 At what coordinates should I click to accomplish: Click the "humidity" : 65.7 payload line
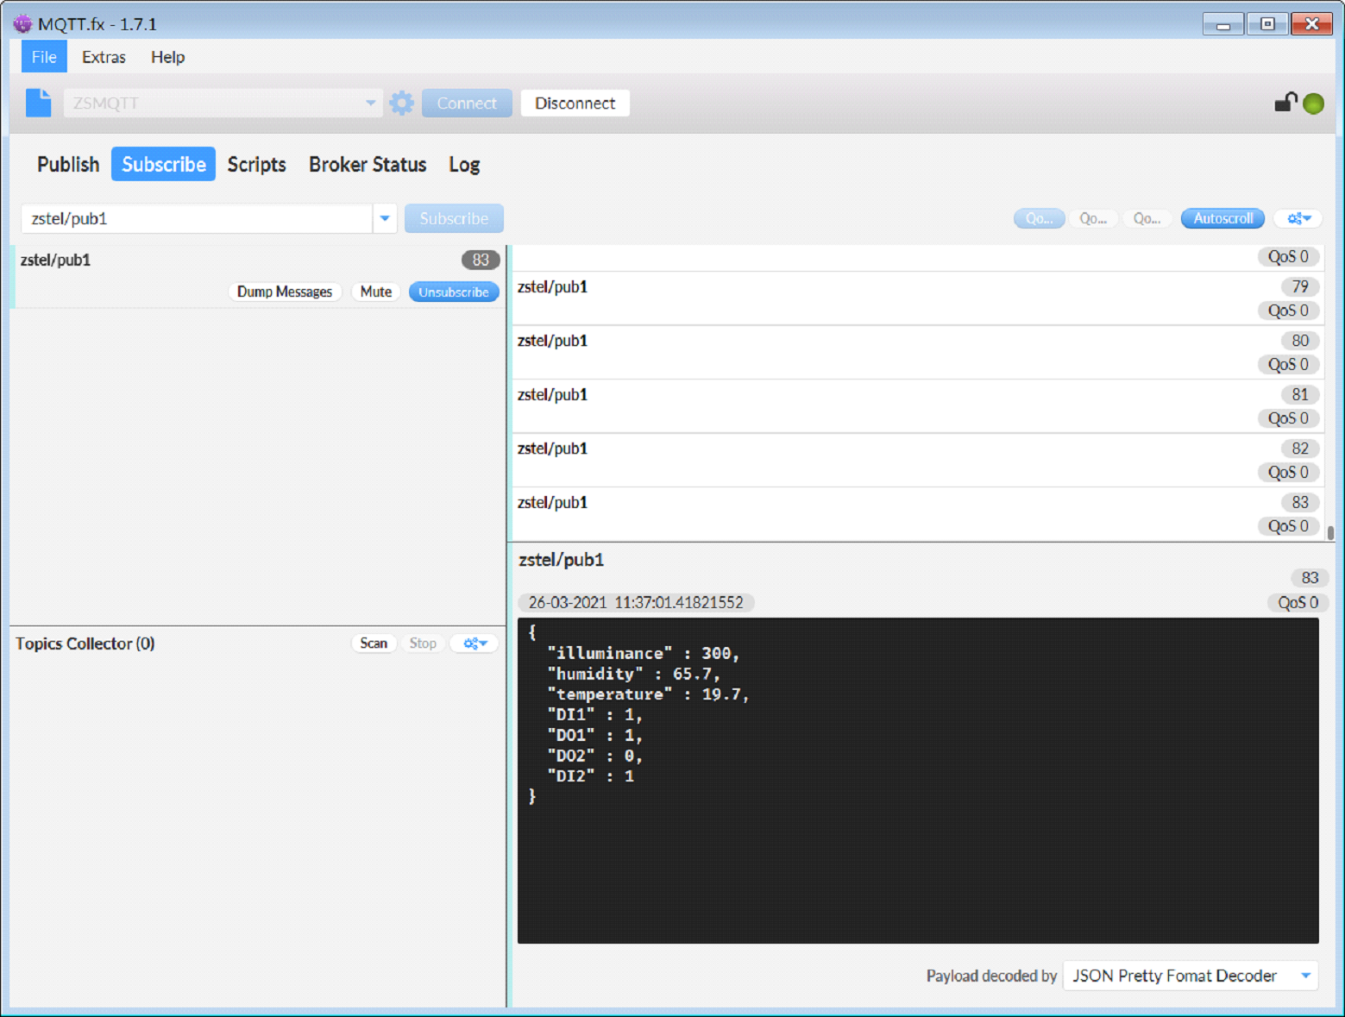633,674
